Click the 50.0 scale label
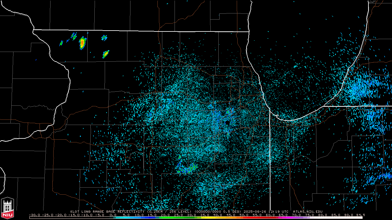The image size is (392, 220). [x=244, y=215]
